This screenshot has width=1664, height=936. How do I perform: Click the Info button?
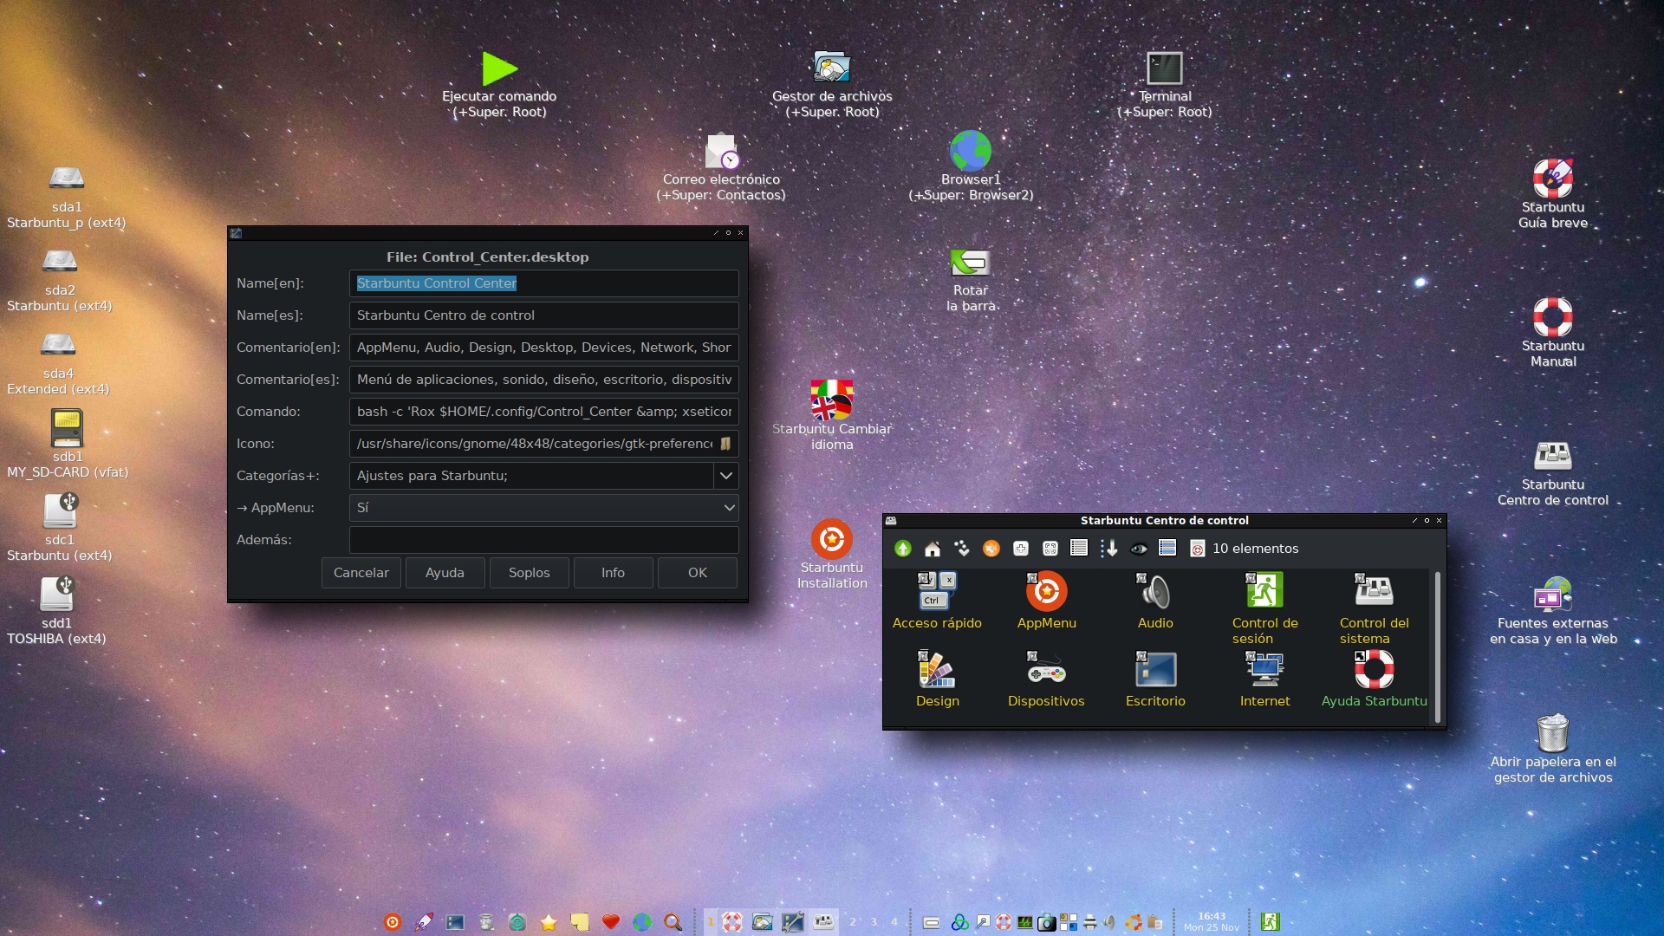coord(613,573)
